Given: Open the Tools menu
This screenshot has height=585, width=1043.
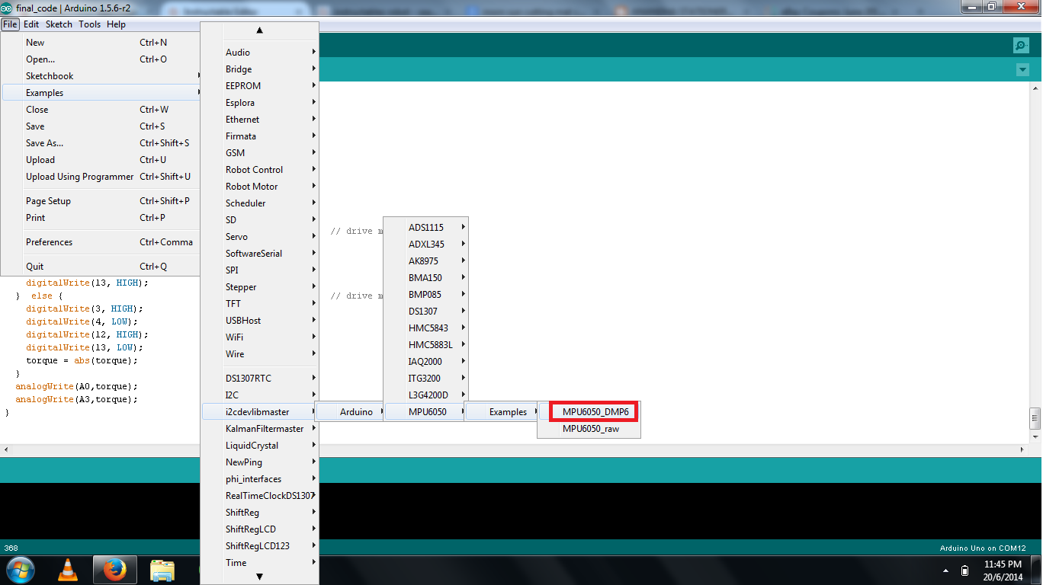Looking at the screenshot, I should pyautogui.click(x=89, y=24).
